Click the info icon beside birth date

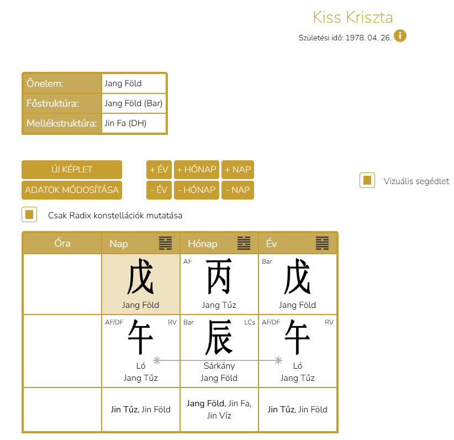coord(400,36)
